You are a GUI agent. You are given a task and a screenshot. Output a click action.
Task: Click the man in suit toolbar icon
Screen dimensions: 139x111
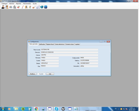point(3,7)
